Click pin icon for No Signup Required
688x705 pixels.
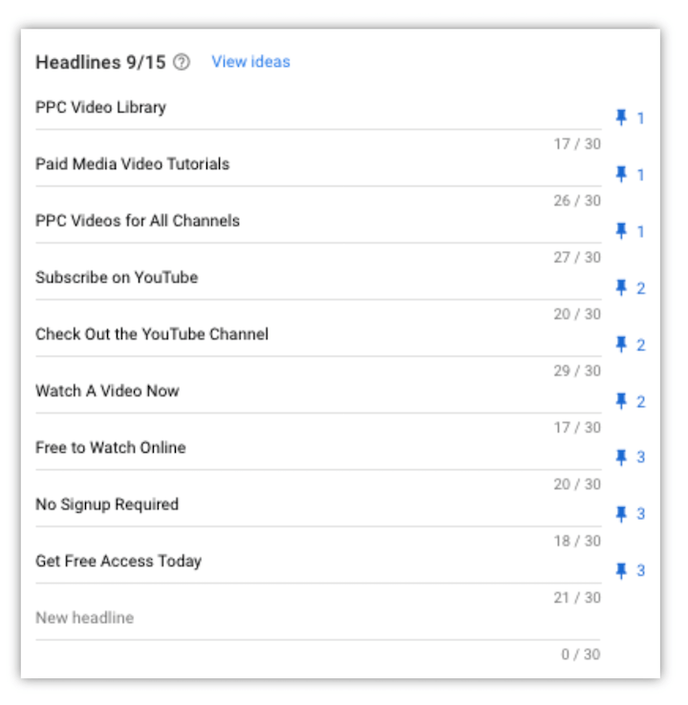click(621, 514)
